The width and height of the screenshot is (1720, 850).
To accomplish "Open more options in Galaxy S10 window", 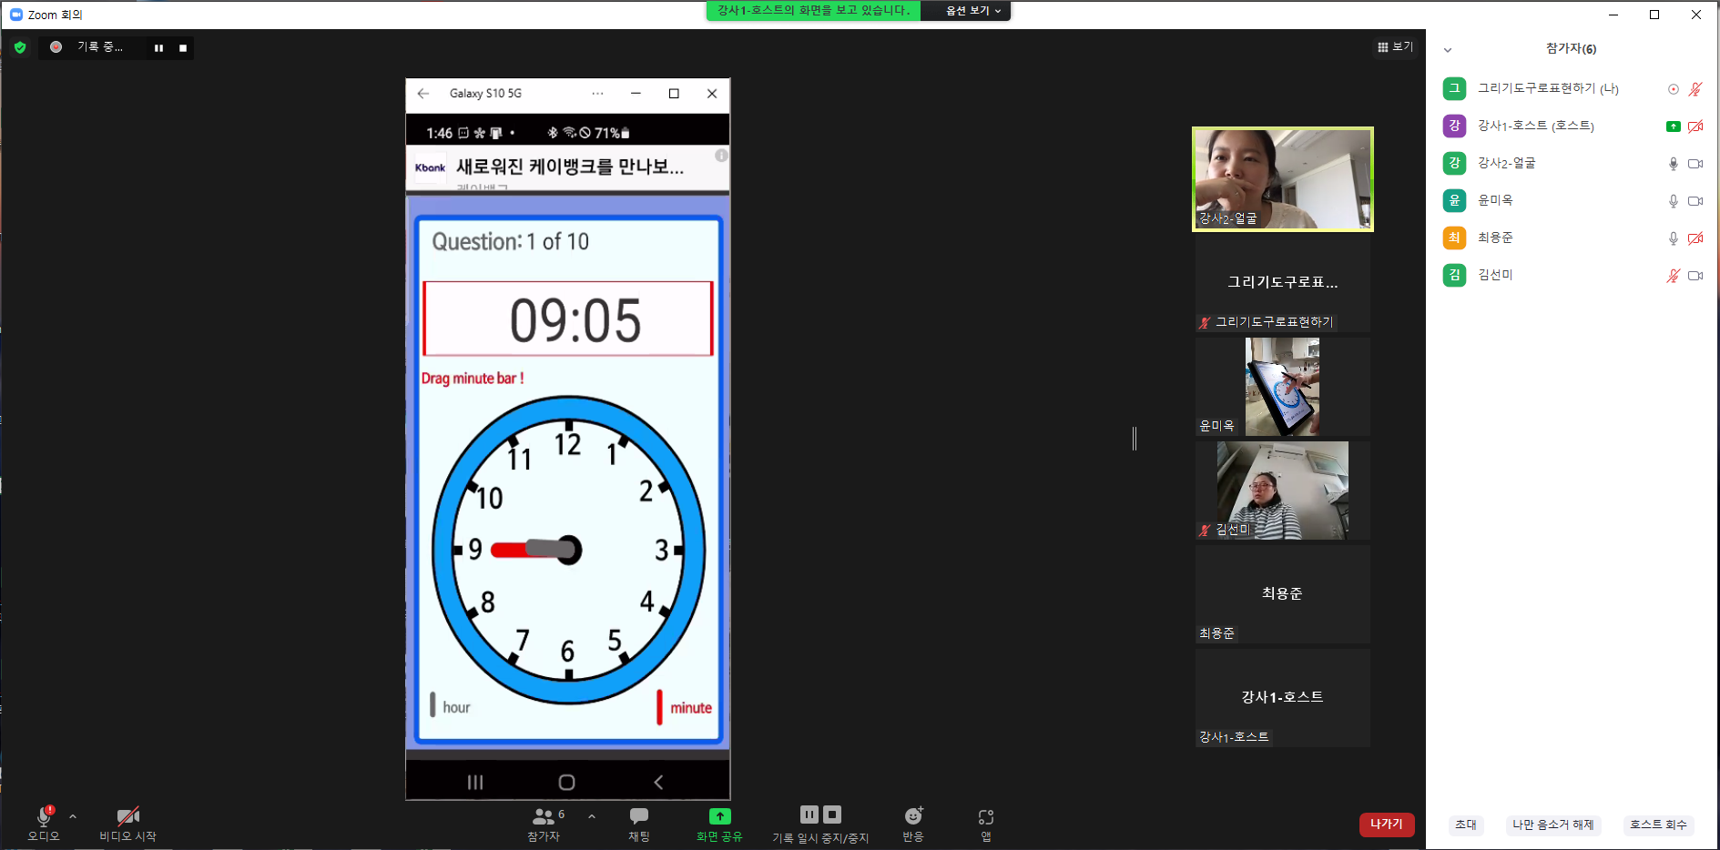I will 597,94.
